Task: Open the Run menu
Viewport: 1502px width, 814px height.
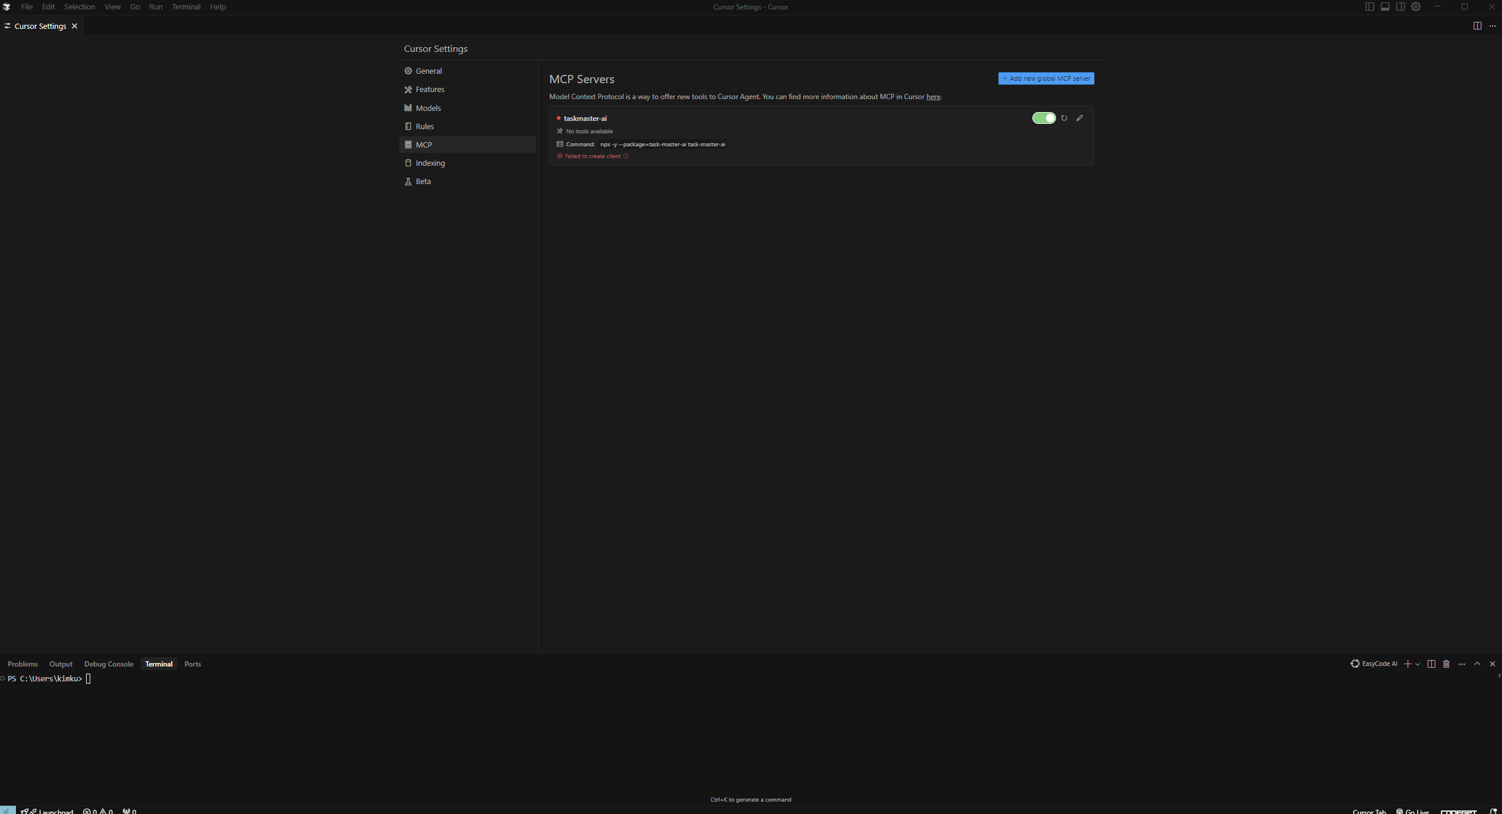Action: [156, 7]
